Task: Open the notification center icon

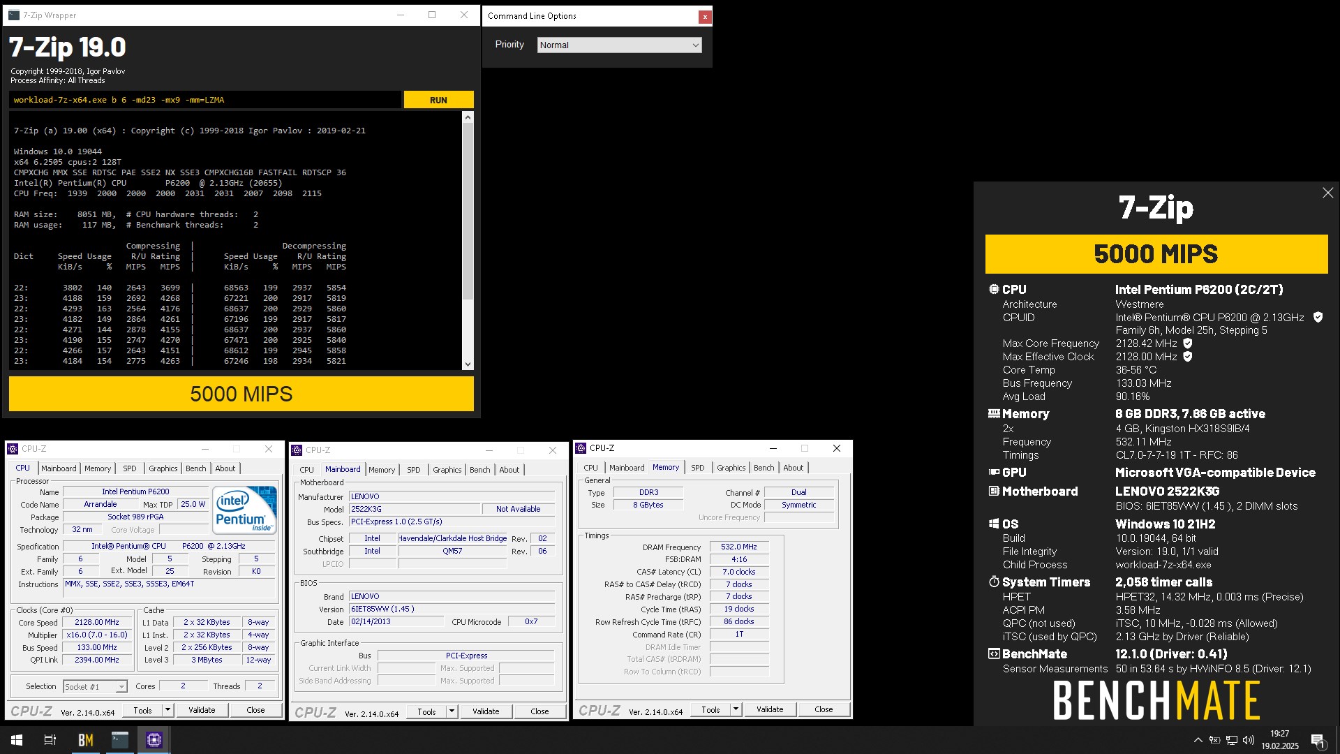Action: tap(1318, 740)
